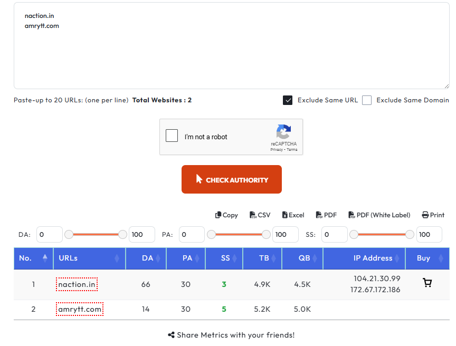Click the shopping cart icon for naction.in
456x346 pixels.
click(427, 283)
